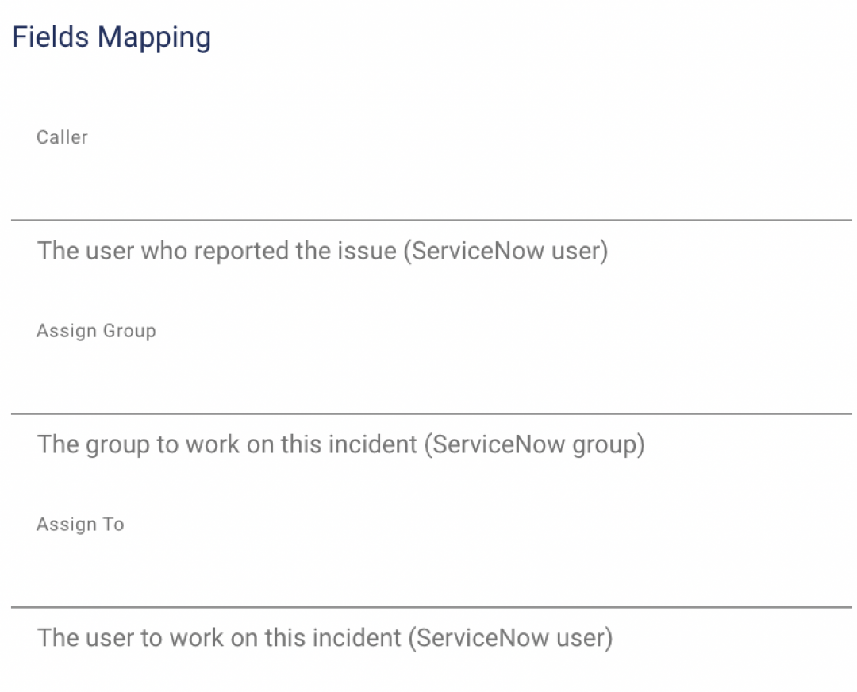Click "The group to work on this incident" hint
Viewport: 857px width, 692px height.
click(x=228, y=444)
